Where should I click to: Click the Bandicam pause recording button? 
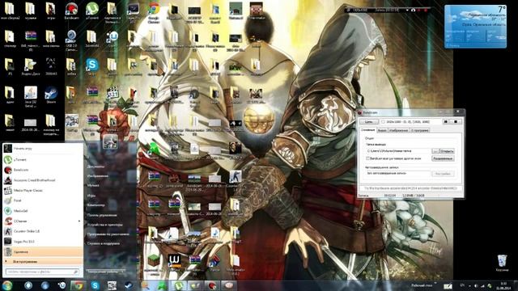[446, 122]
